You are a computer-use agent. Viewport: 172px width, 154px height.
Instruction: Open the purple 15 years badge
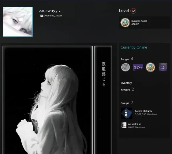click(x=163, y=67)
